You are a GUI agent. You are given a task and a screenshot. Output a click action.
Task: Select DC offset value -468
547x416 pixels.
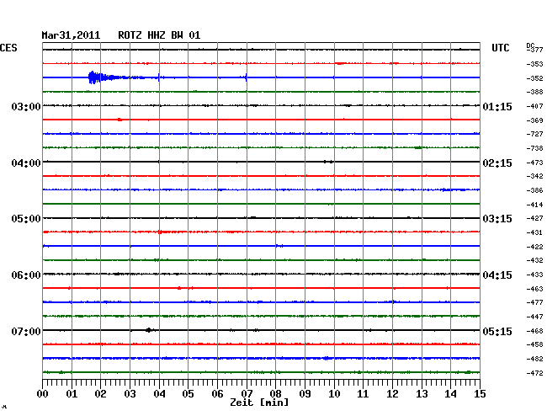point(535,331)
